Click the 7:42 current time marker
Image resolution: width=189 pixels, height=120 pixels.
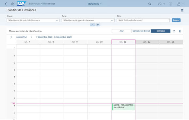(13, 103)
